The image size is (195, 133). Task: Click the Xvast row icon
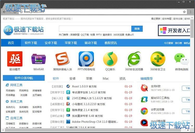tap(68, 86)
